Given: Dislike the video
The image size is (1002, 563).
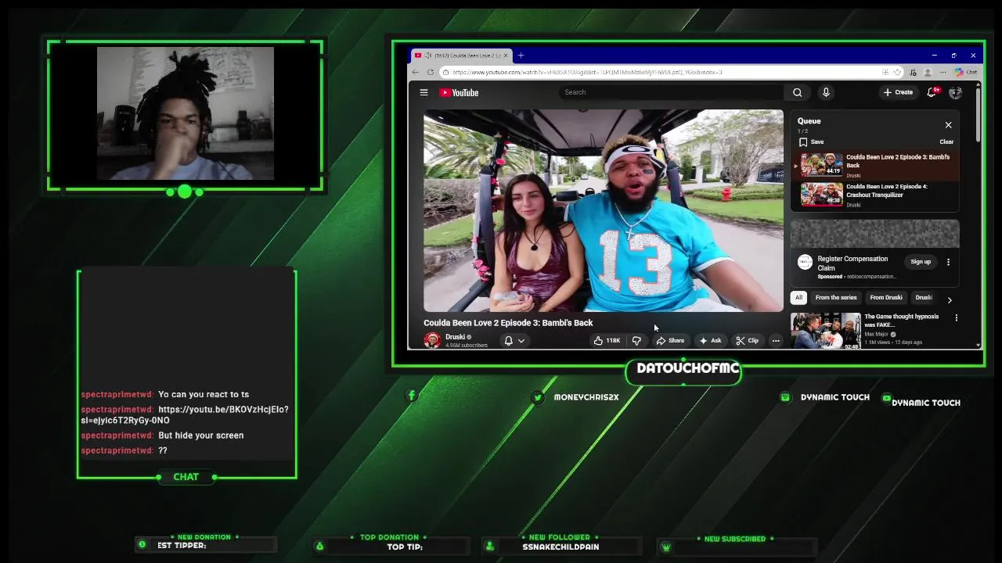Looking at the screenshot, I should 636,341.
